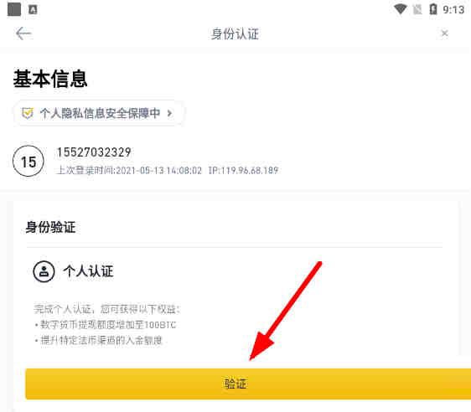Viewport: 471px width, 412px height.
Task: Tap the keyboard A notification icon
Action: (33, 9)
